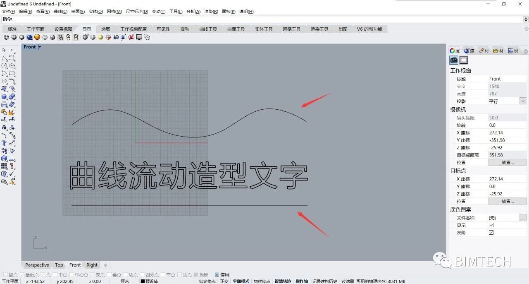The height and width of the screenshot is (284, 529).
Task: Activate the rendered blue sphere display icon
Action: 29,37
